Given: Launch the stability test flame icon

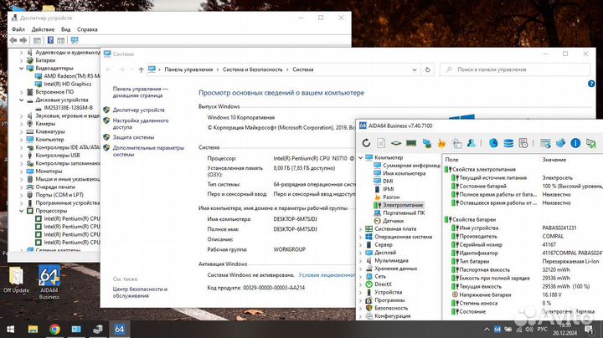Looking at the screenshot, I should point(441,143).
